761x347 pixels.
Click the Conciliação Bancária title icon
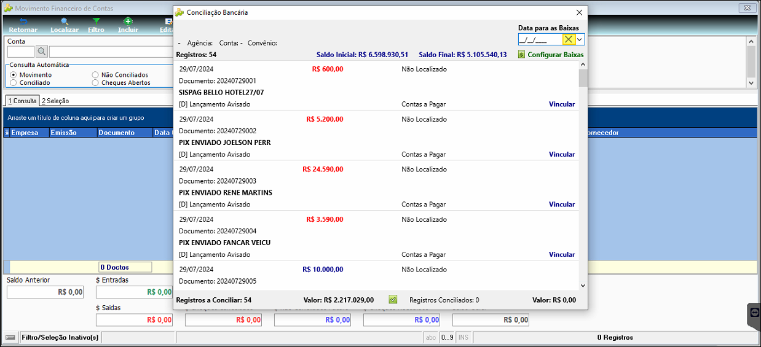[x=179, y=12]
